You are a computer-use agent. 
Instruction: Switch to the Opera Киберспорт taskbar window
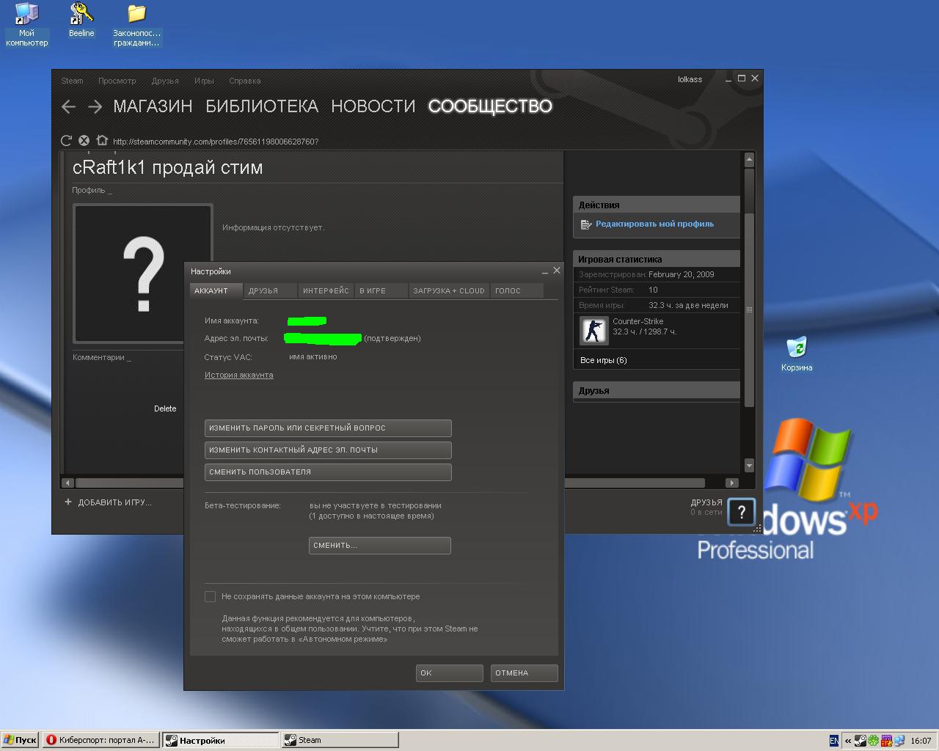click(100, 741)
